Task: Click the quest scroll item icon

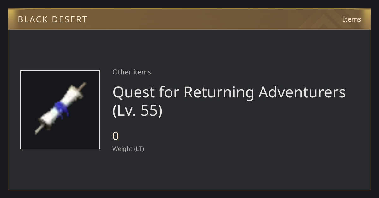Action: 60,109
